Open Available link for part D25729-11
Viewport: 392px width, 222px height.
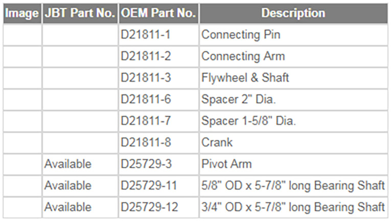[68, 186]
